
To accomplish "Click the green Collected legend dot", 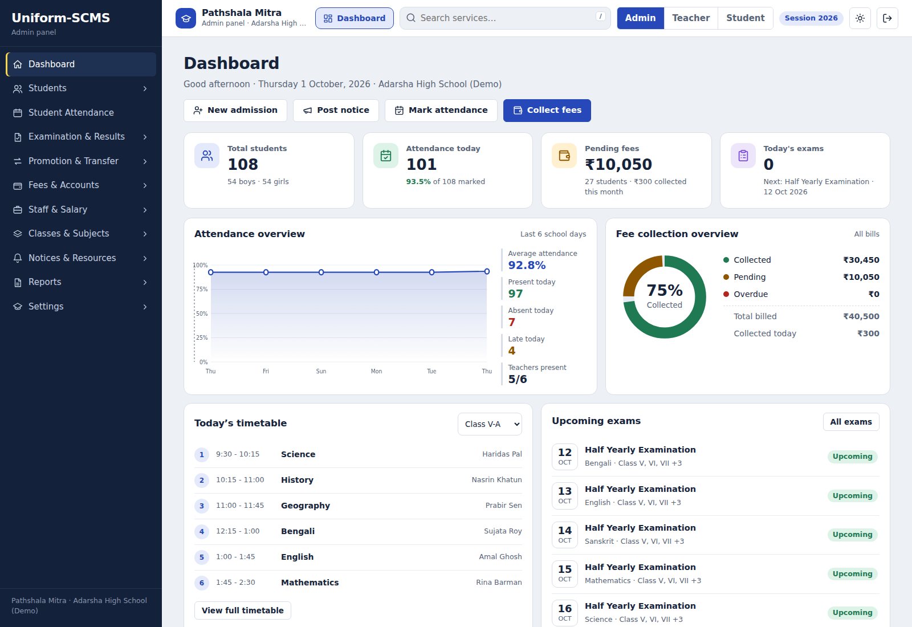I will click(726, 260).
